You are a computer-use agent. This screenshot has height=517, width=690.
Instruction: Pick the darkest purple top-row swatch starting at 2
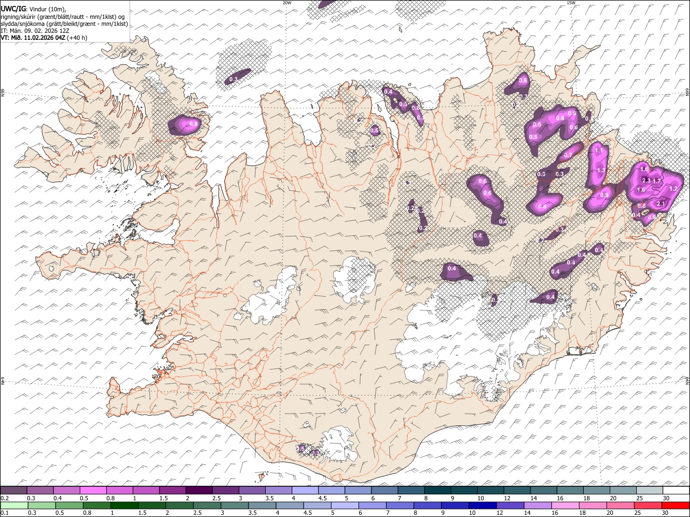coord(199,490)
